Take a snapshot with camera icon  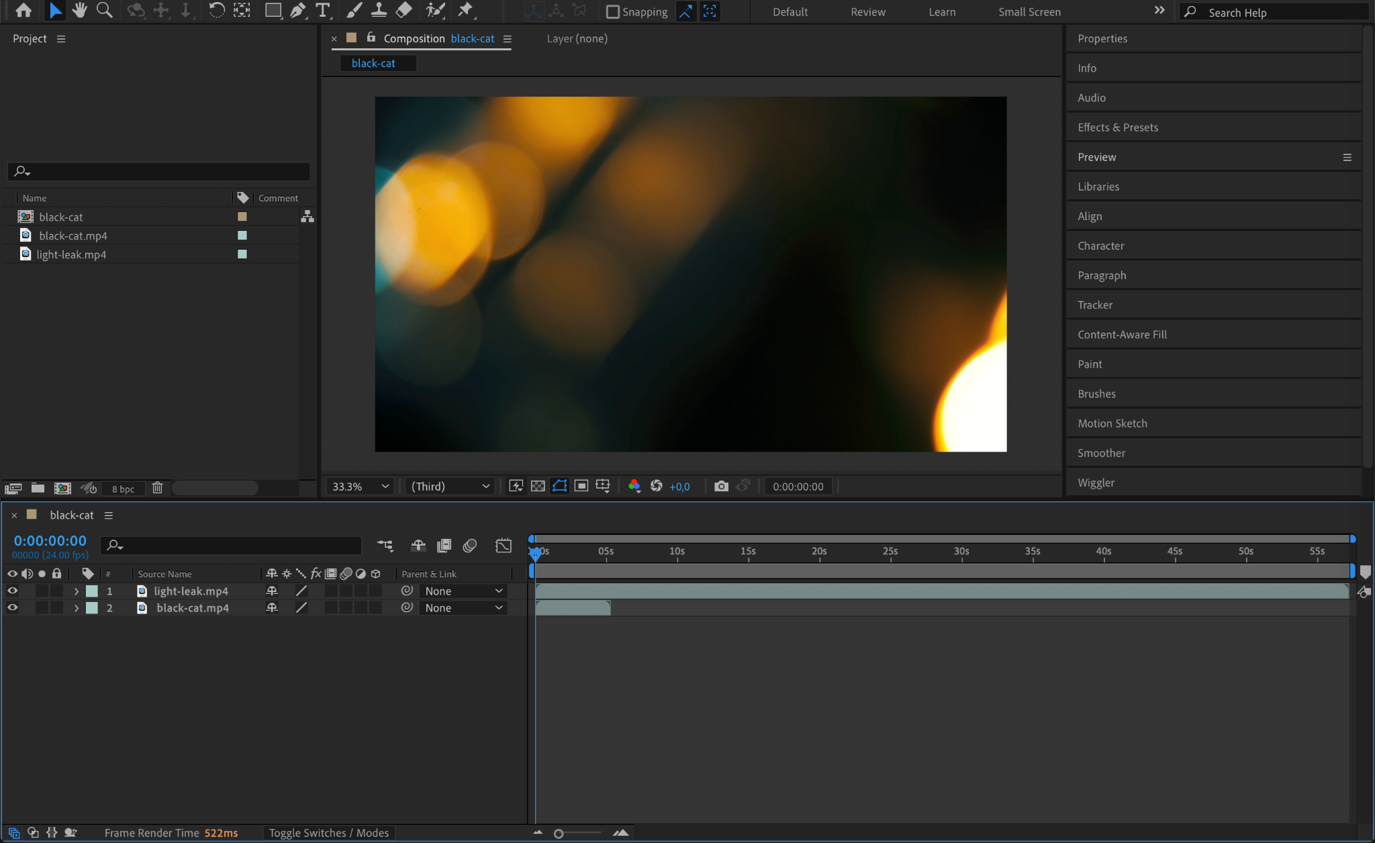721,486
